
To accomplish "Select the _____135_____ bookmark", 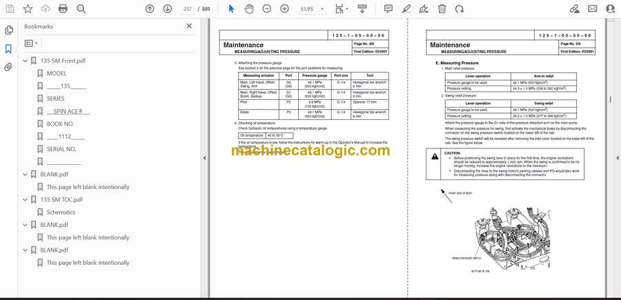I will [x=66, y=86].
